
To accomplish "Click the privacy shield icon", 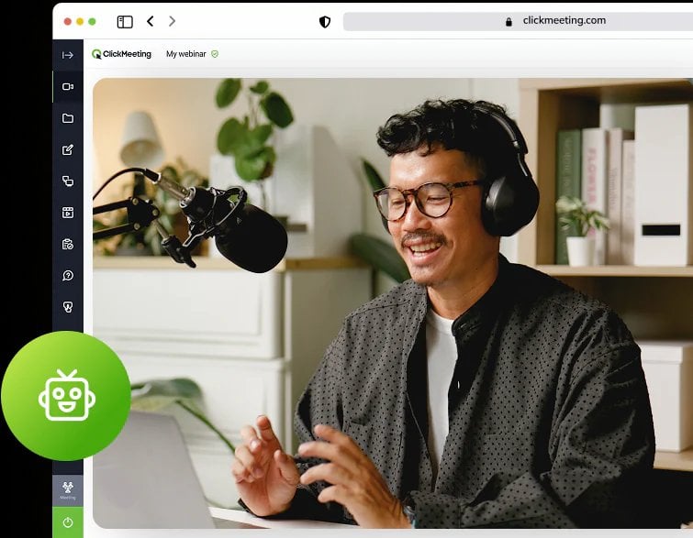I will coord(325,22).
